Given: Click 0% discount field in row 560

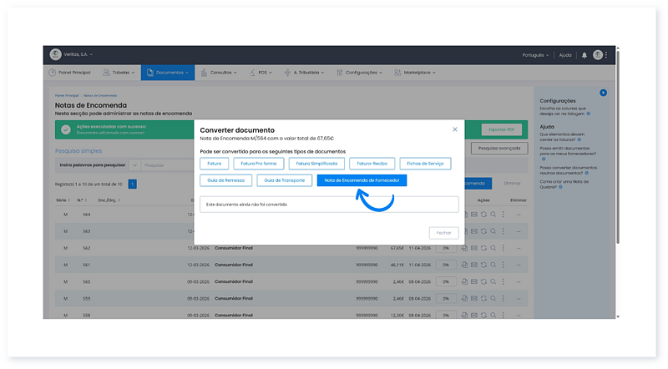Looking at the screenshot, I should (x=446, y=281).
